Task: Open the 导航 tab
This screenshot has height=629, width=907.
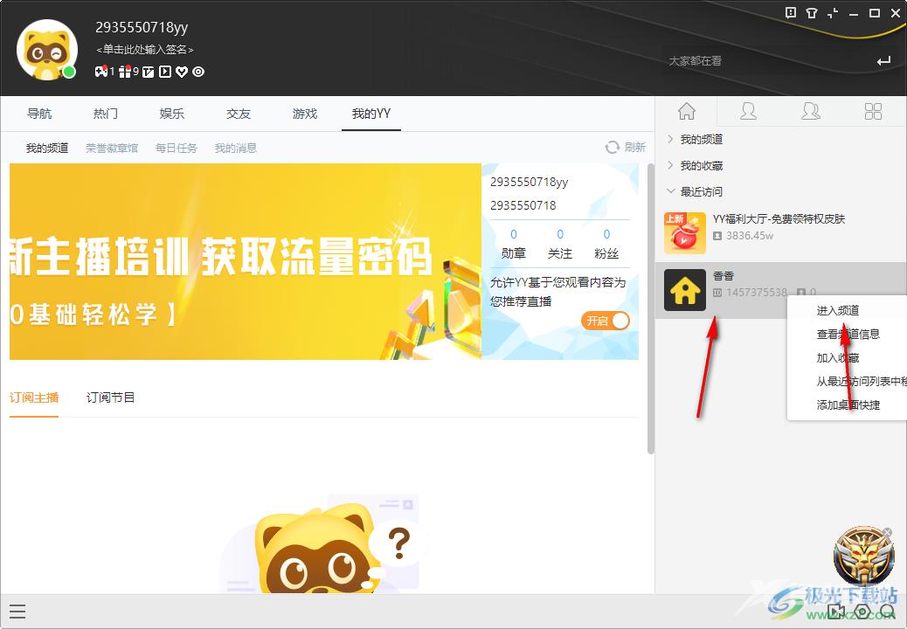Action: coord(39,114)
